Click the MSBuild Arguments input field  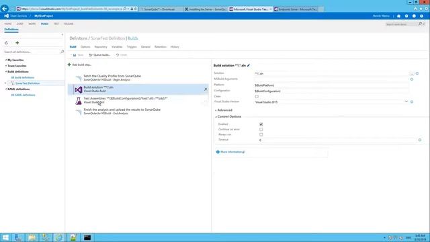point(331,79)
